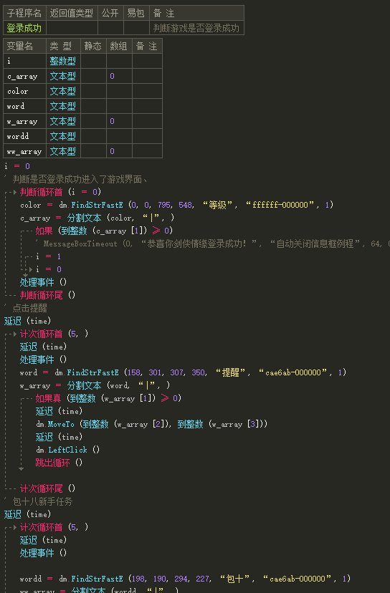
Task: Select the 文本型 type of c_array
Action: (x=63, y=76)
